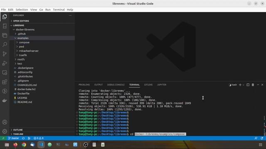
Task: Open CHANGELOG.md in explorer
Action: point(27,85)
